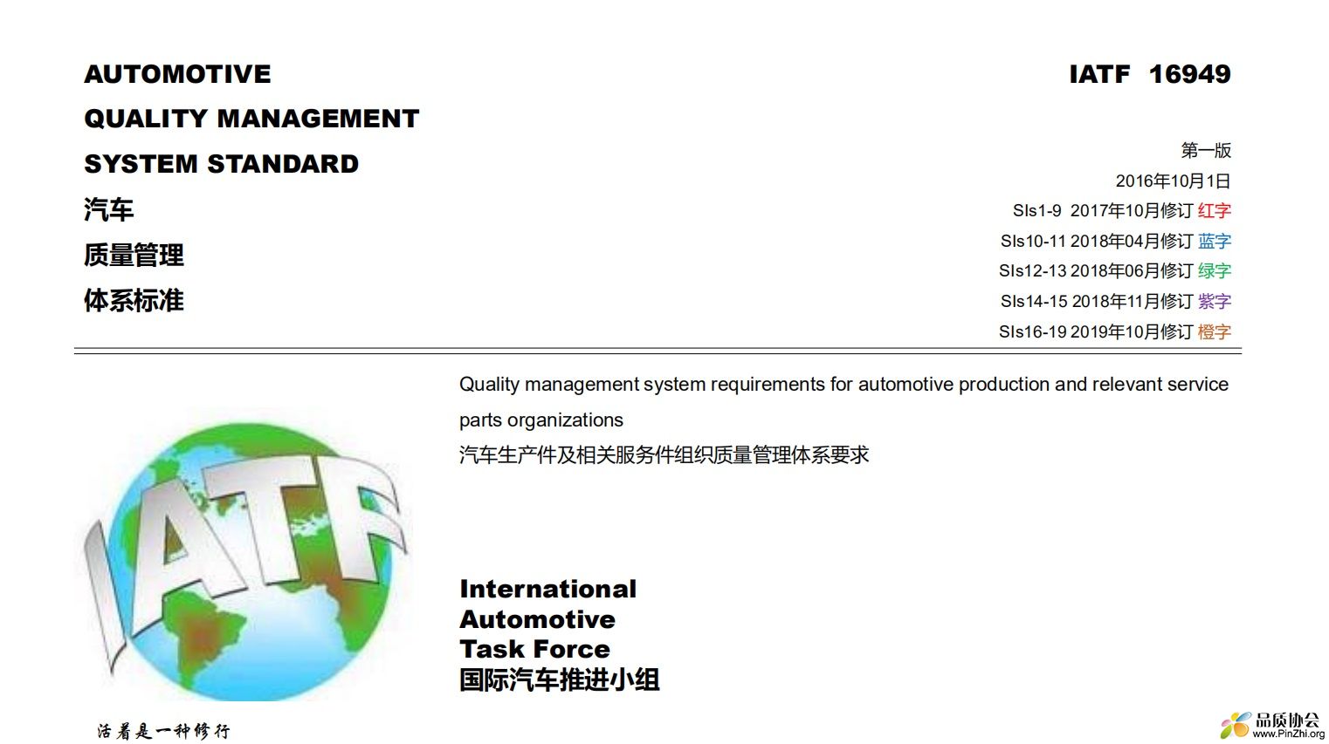Click the Chinese heading '体系标准'
The height and width of the screenshot is (744, 1329).
(x=134, y=301)
